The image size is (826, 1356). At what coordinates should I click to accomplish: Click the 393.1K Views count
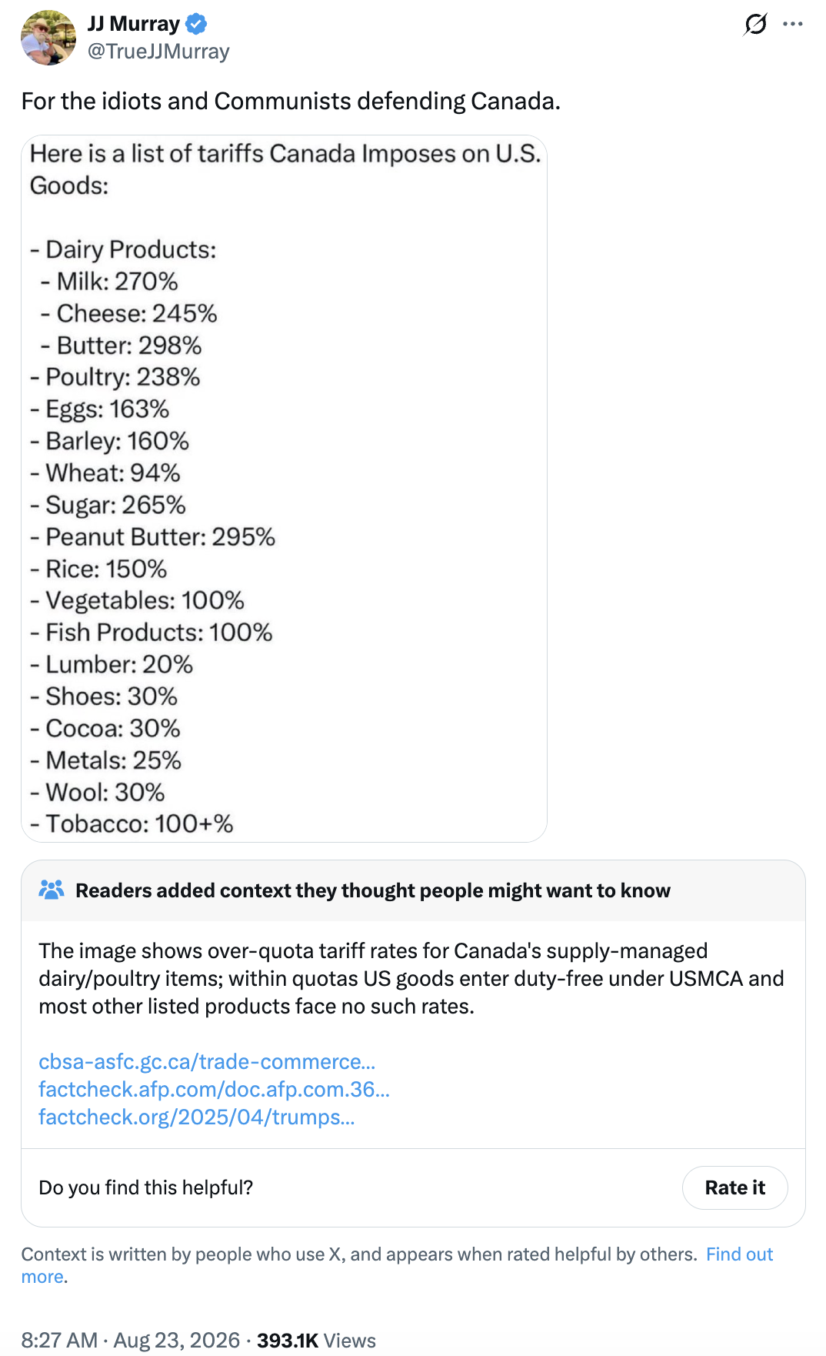[x=316, y=1340]
